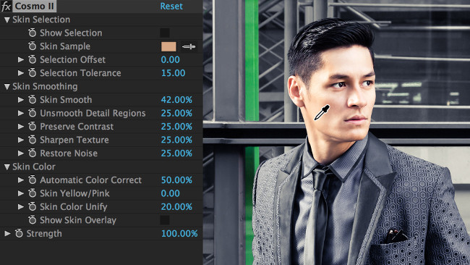
Task: Enable the Skin Smooth stopwatch keyframe icon
Action: coord(32,100)
